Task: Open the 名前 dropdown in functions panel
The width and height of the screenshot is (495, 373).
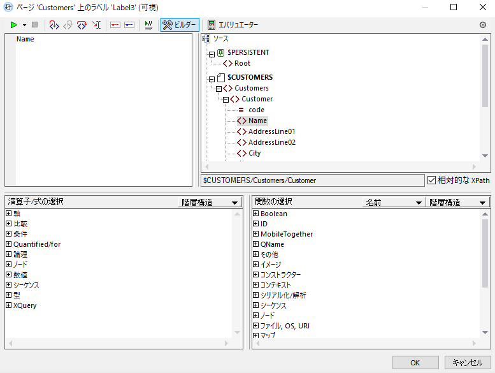Action: pos(394,202)
